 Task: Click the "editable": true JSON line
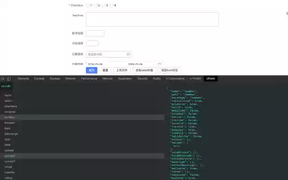184,168
